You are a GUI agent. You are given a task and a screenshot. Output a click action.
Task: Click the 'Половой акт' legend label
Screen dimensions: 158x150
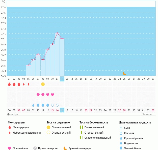(21, 148)
